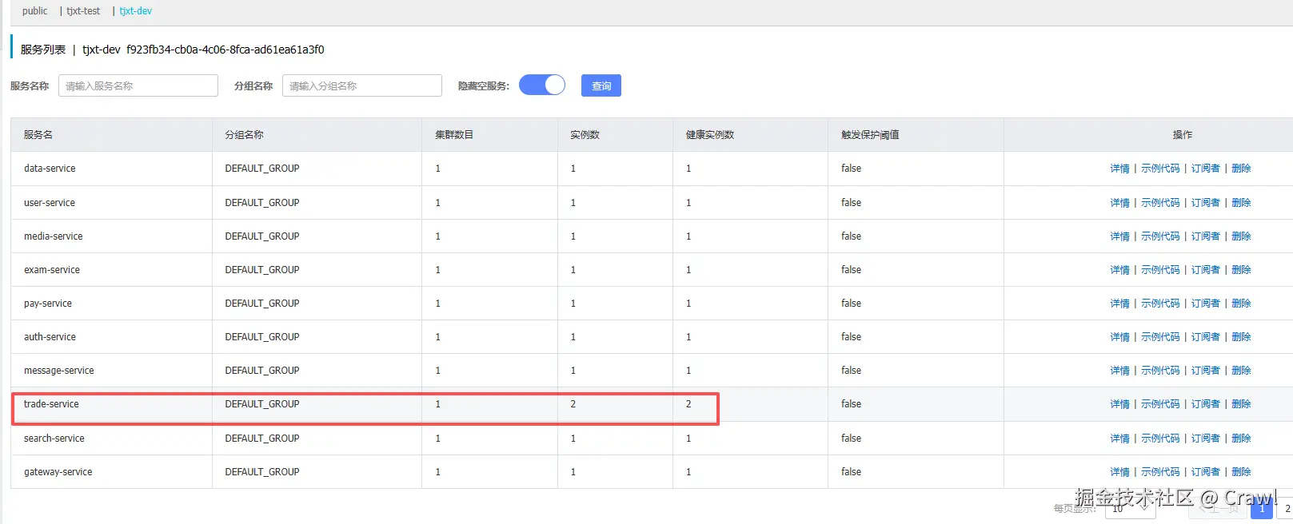Click false in the gateway-service row
Image resolution: width=1293 pixels, height=524 pixels.
pyautogui.click(x=851, y=472)
